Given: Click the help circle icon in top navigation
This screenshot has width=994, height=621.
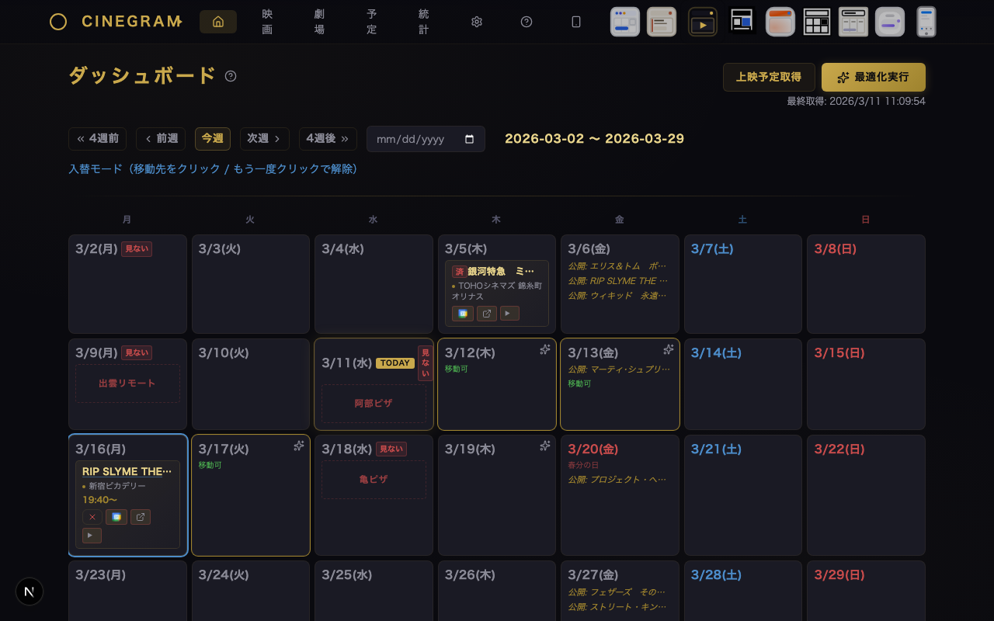Looking at the screenshot, I should point(527,22).
